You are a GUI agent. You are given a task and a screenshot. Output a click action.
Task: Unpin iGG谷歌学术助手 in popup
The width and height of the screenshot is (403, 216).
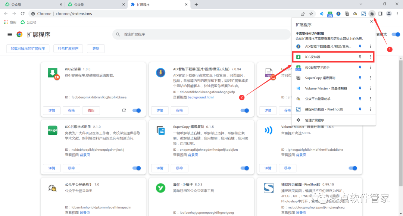coord(360,68)
